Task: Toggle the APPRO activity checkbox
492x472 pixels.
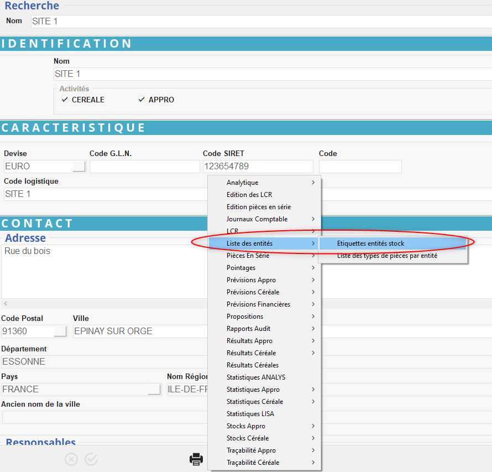Action: (x=142, y=100)
